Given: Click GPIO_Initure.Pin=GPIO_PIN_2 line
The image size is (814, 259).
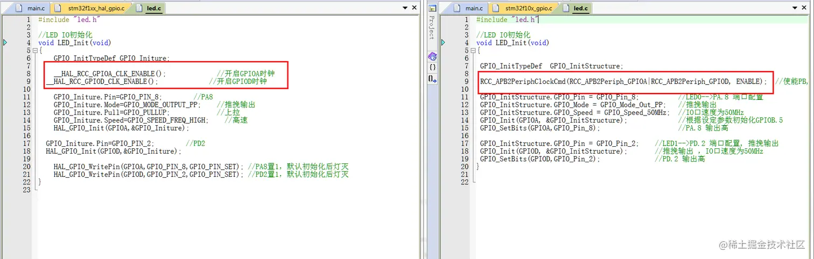Looking at the screenshot, I should click(x=100, y=143).
